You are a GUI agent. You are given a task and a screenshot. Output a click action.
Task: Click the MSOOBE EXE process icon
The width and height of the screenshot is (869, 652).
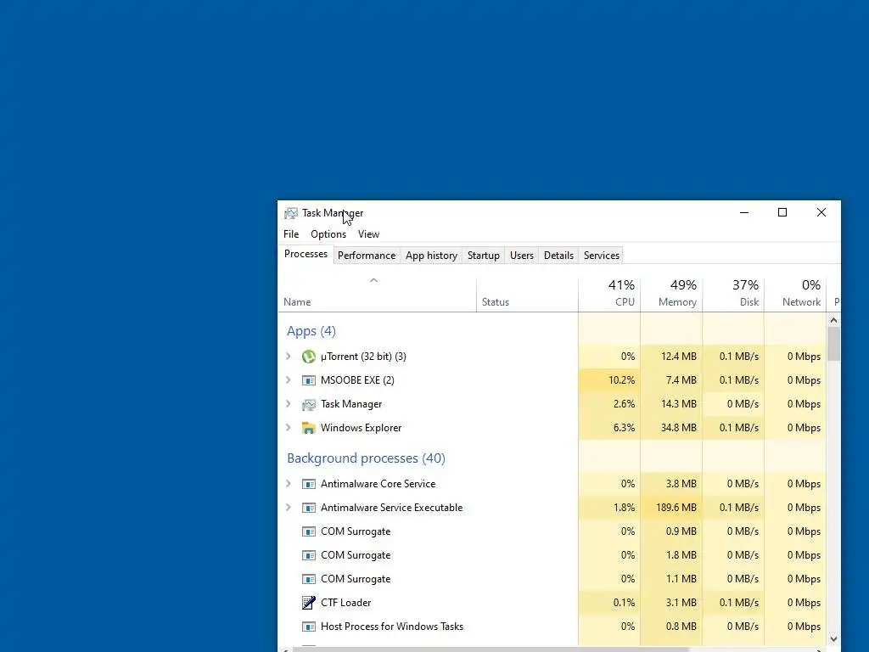point(309,380)
